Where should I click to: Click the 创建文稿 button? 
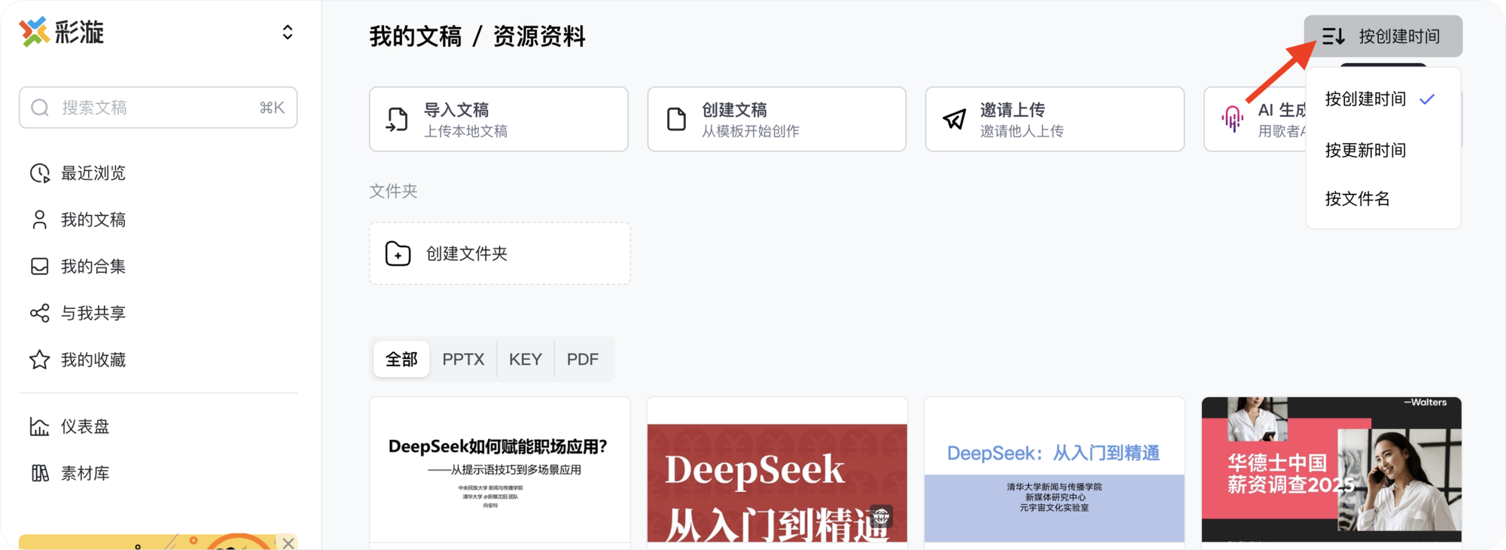pos(776,119)
